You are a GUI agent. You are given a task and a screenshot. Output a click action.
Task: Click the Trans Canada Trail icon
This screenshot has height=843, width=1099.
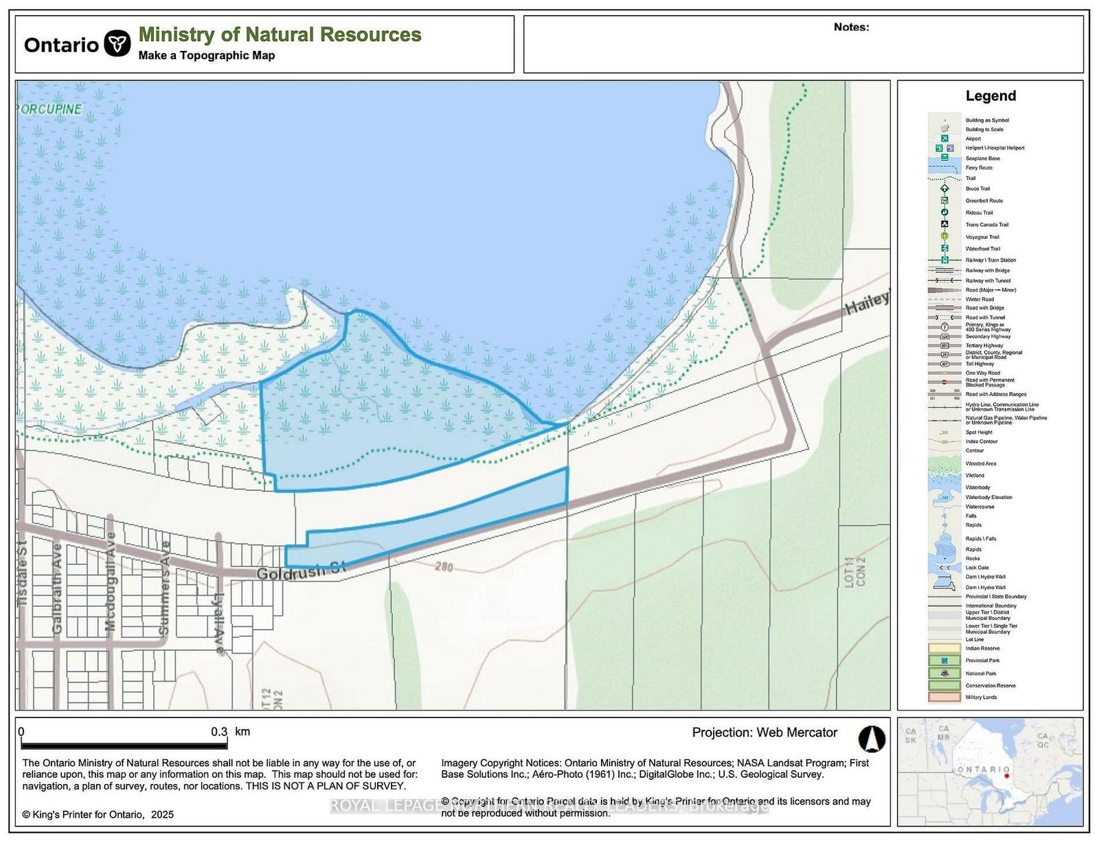tap(944, 224)
